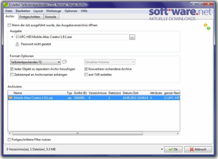Sort by the Typ column header
Screen dimensions: 218x159
69,93
